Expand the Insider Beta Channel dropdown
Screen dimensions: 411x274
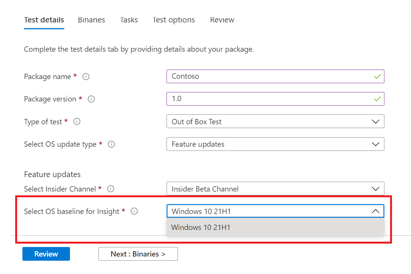point(275,188)
